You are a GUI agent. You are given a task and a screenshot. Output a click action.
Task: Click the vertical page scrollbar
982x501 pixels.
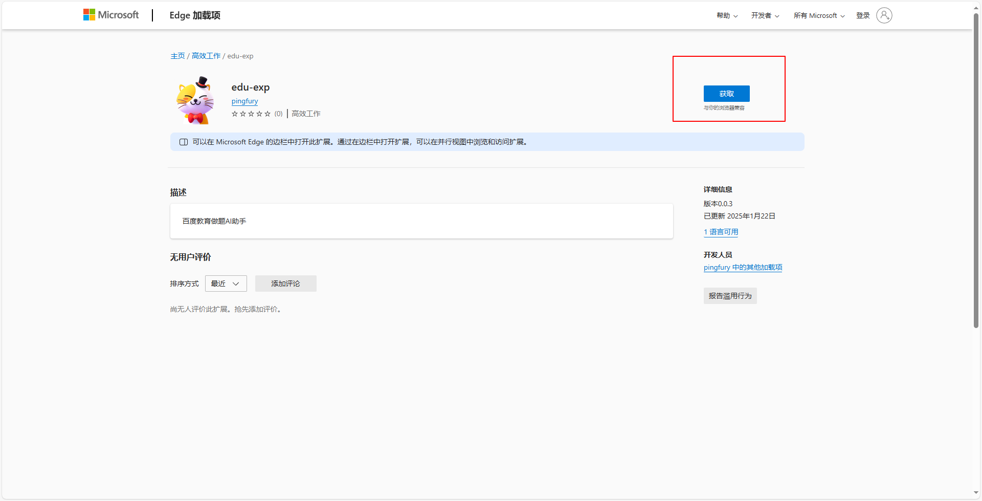(x=976, y=169)
